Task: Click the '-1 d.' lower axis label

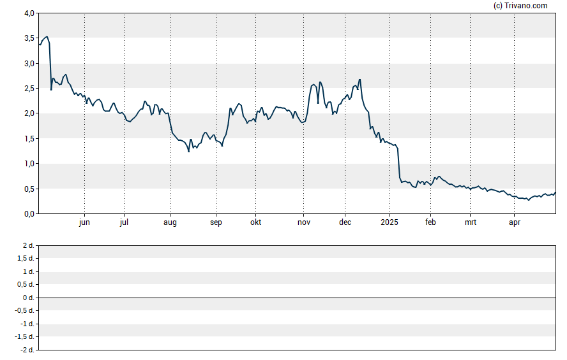Action: tap(27, 324)
